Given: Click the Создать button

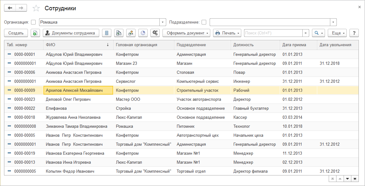Looking at the screenshot, I should [16, 33].
